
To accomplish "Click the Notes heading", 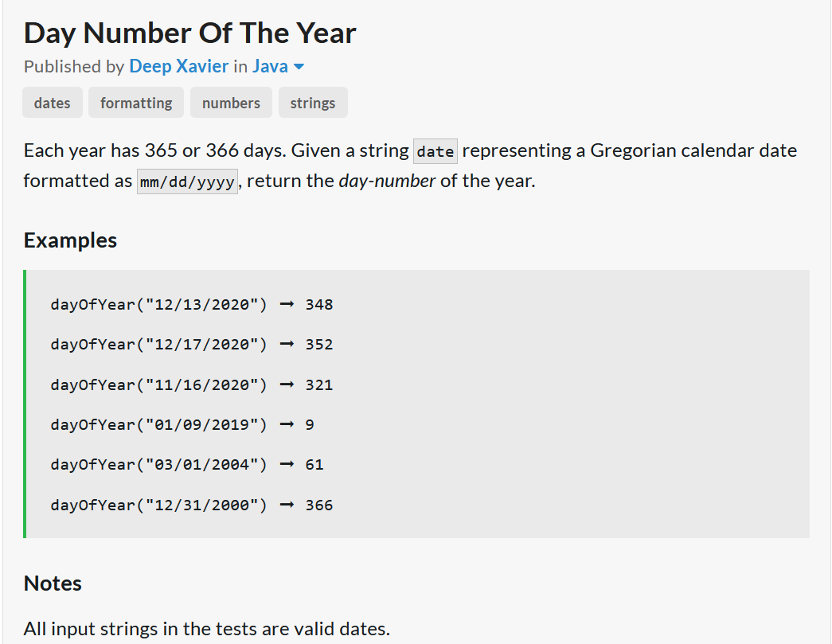I will coord(53,584).
